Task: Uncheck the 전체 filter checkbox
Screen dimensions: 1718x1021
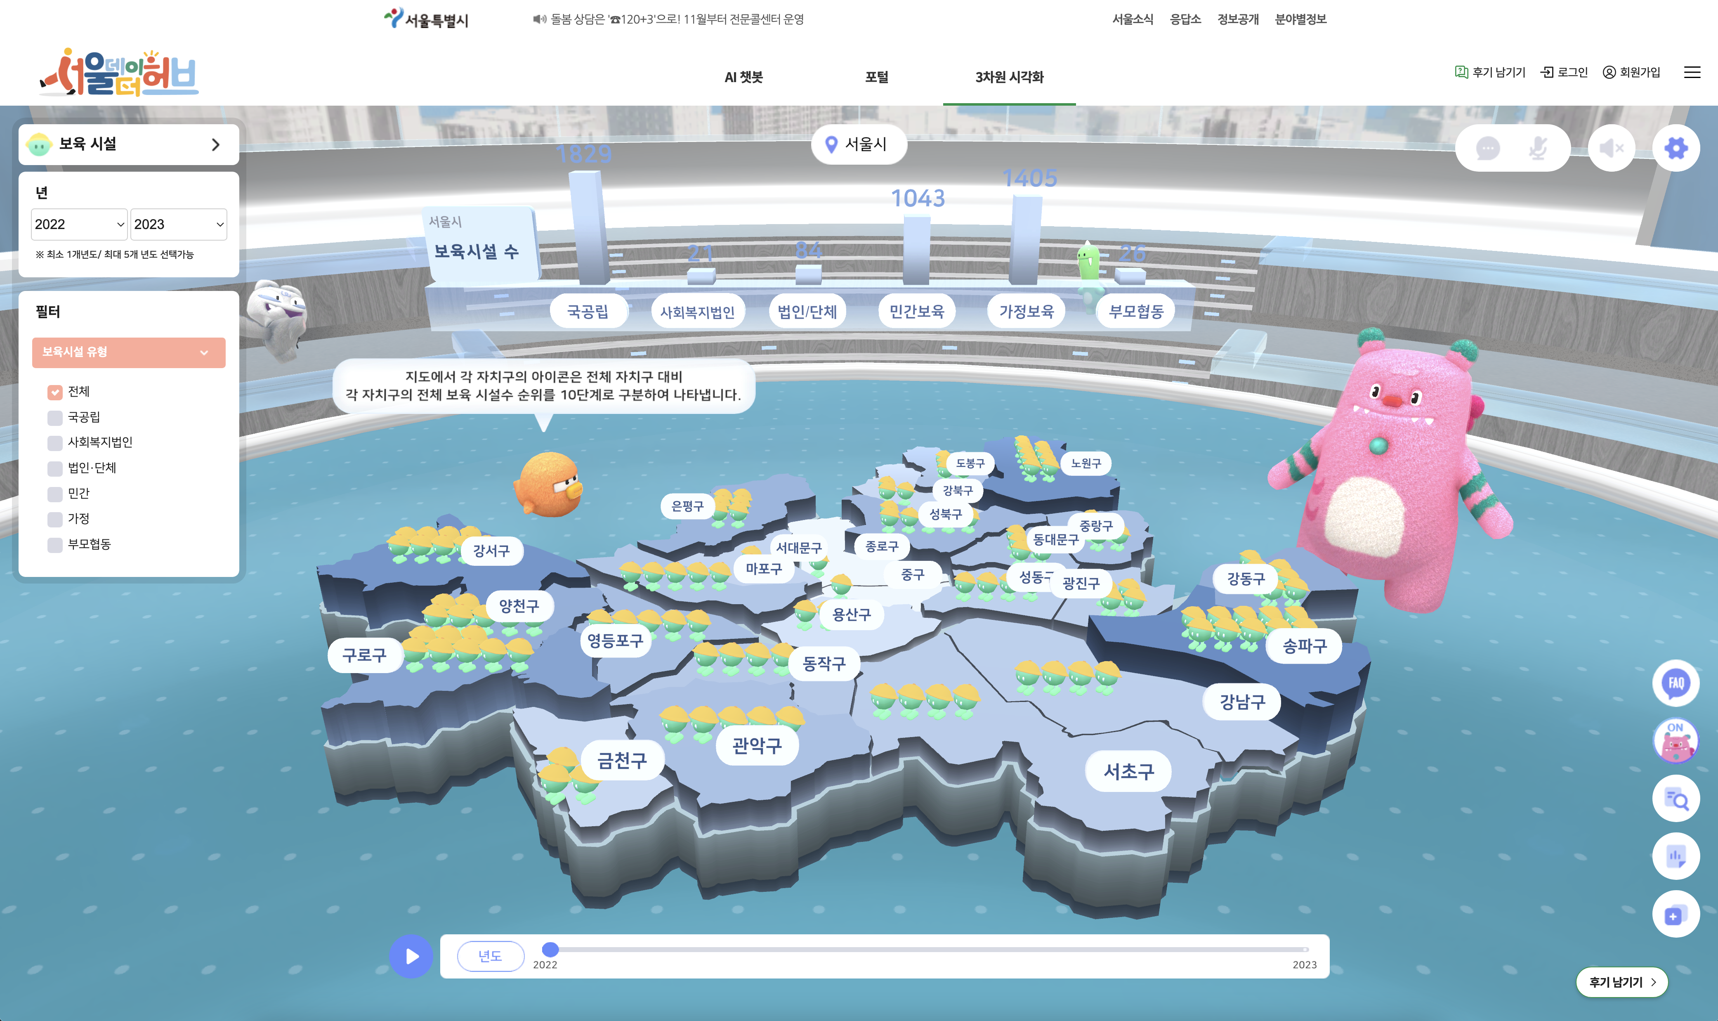Action: point(55,392)
